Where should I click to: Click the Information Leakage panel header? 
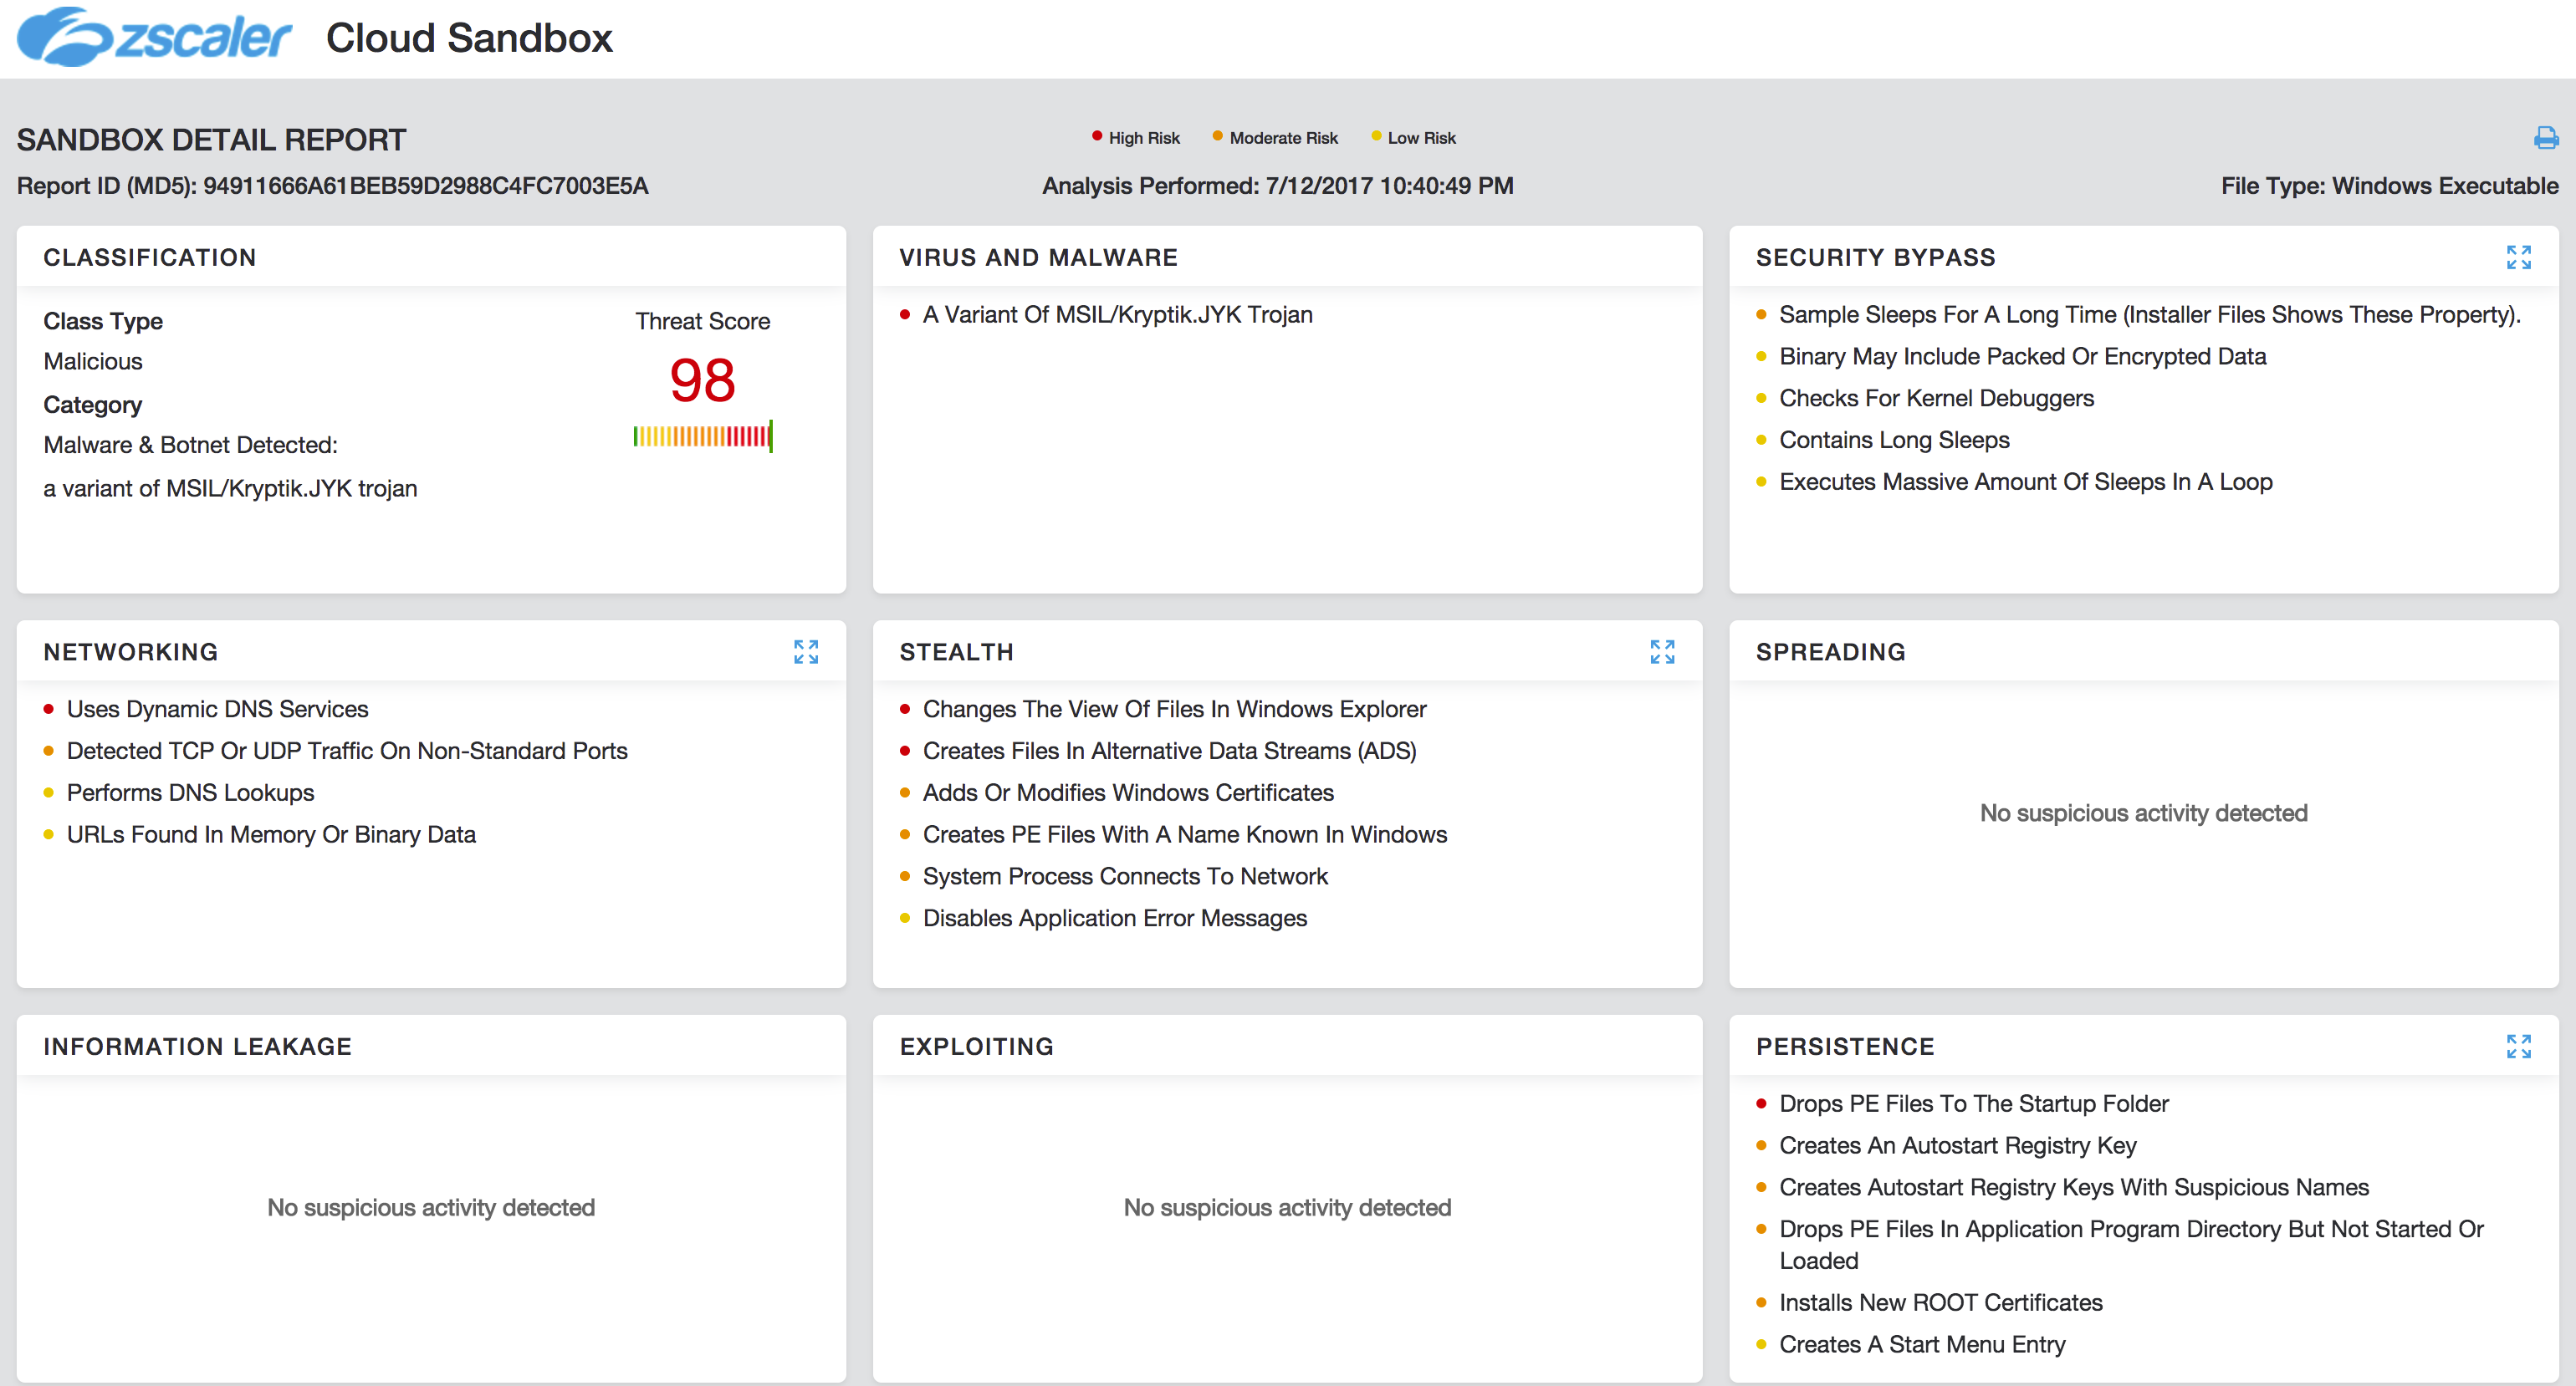197,1047
